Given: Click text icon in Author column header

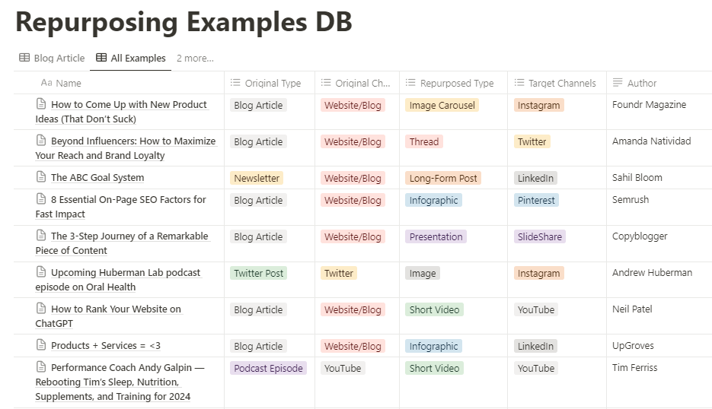Looking at the screenshot, I should (618, 83).
